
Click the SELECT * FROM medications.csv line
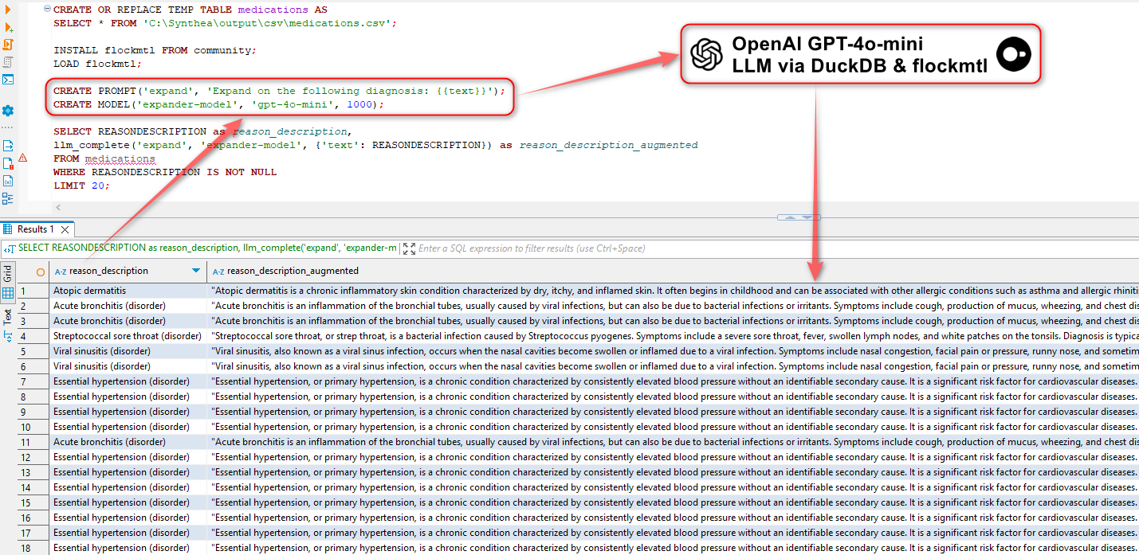click(226, 23)
